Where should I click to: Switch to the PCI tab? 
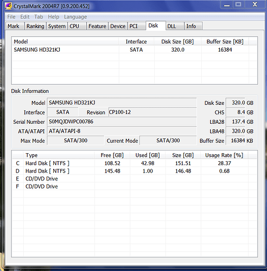point(136,26)
